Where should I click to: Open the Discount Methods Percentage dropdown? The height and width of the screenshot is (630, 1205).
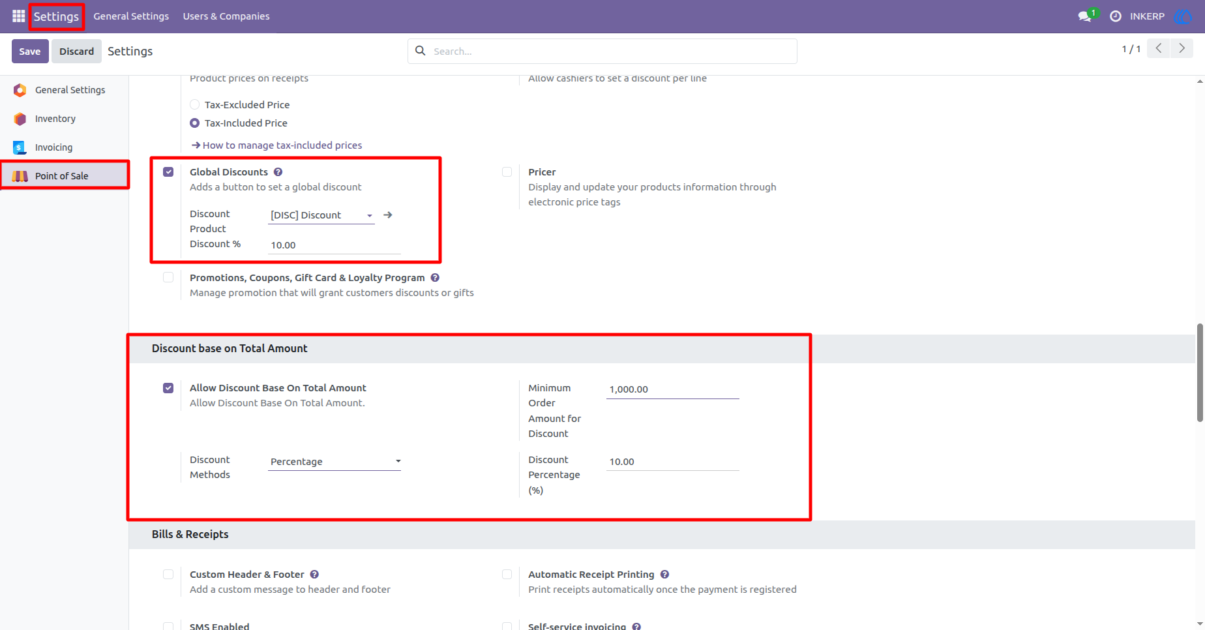[x=335, y=462]
